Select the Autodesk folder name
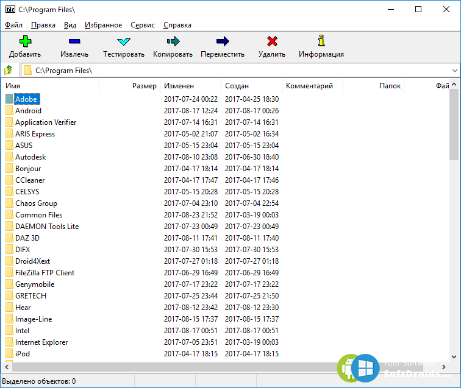This screenshot has height=388, width=461. pos(30,157)
